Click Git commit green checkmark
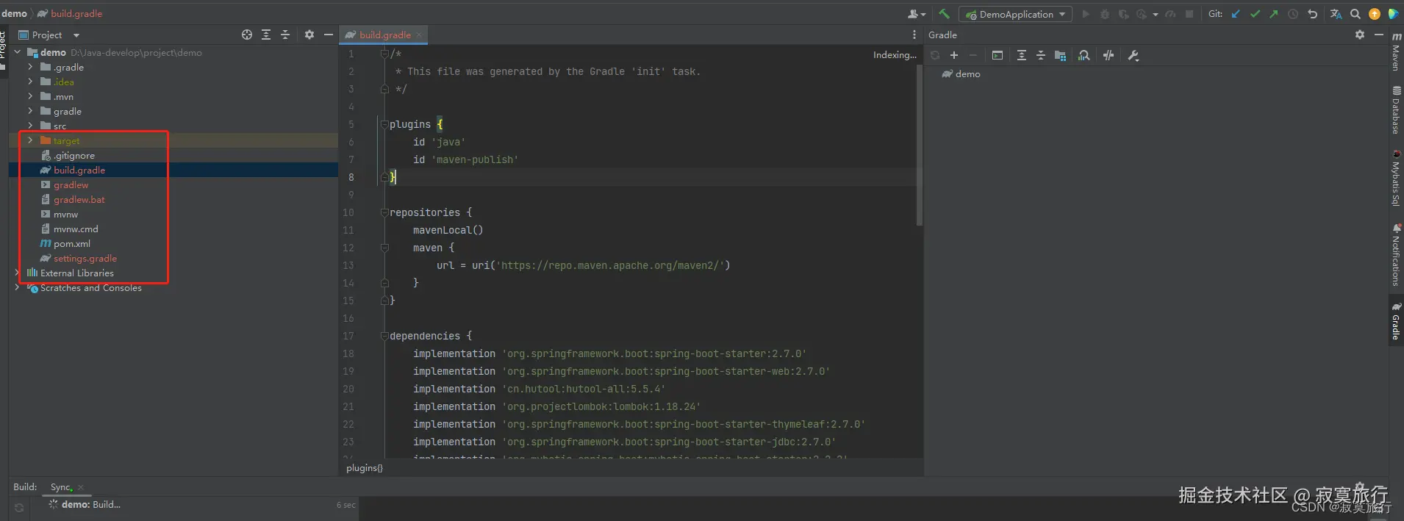Viewport: 1404px width, 521px height. point(1255,14)
